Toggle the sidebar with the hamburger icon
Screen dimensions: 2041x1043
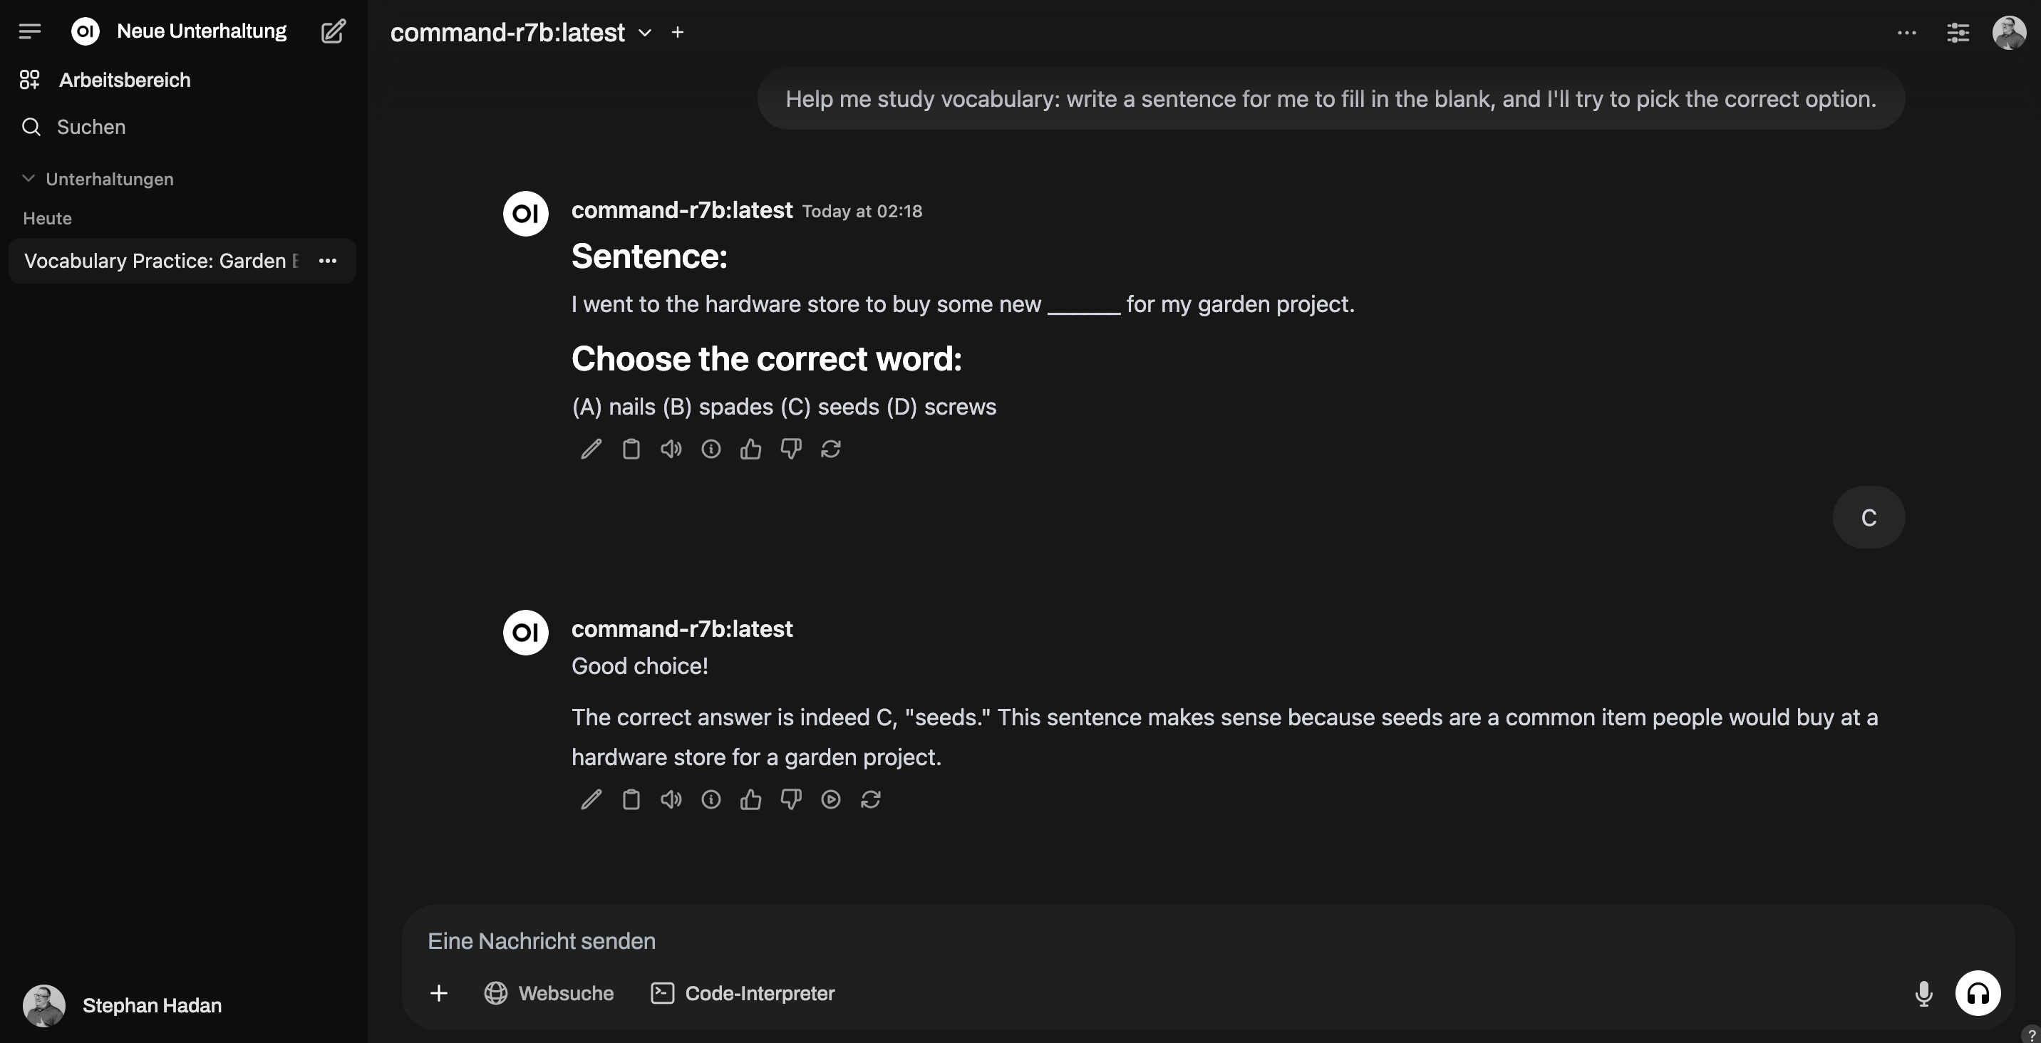click(29, 31)
